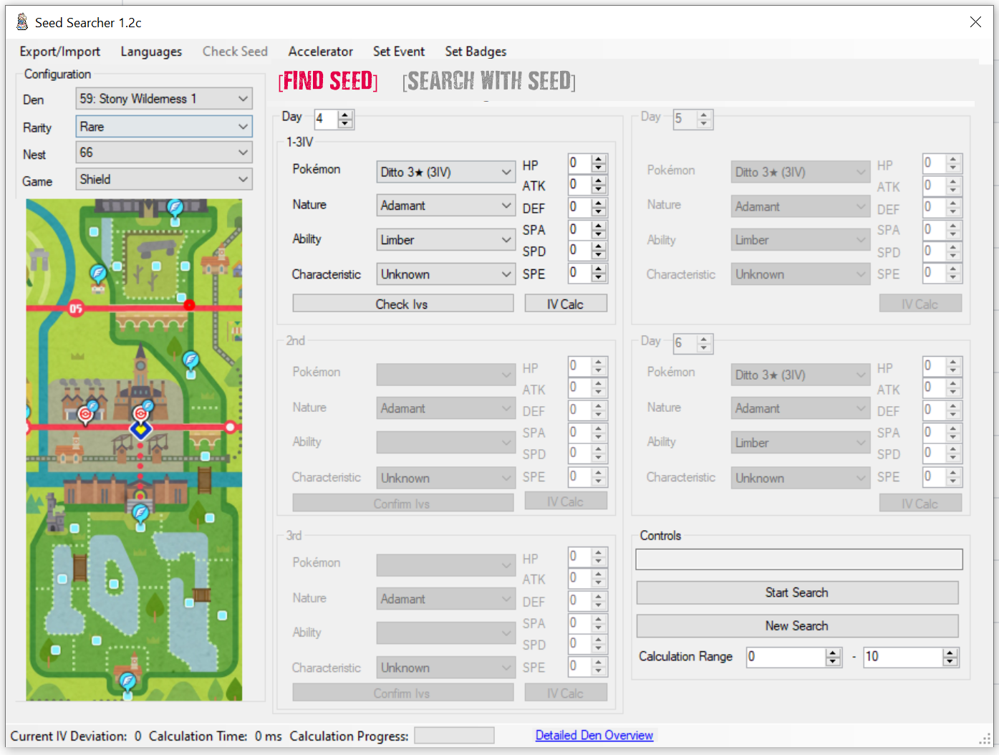Viewport: 999px width, 755px height.
Task: Click the Check Ivs button
Action: pos(402,304)
